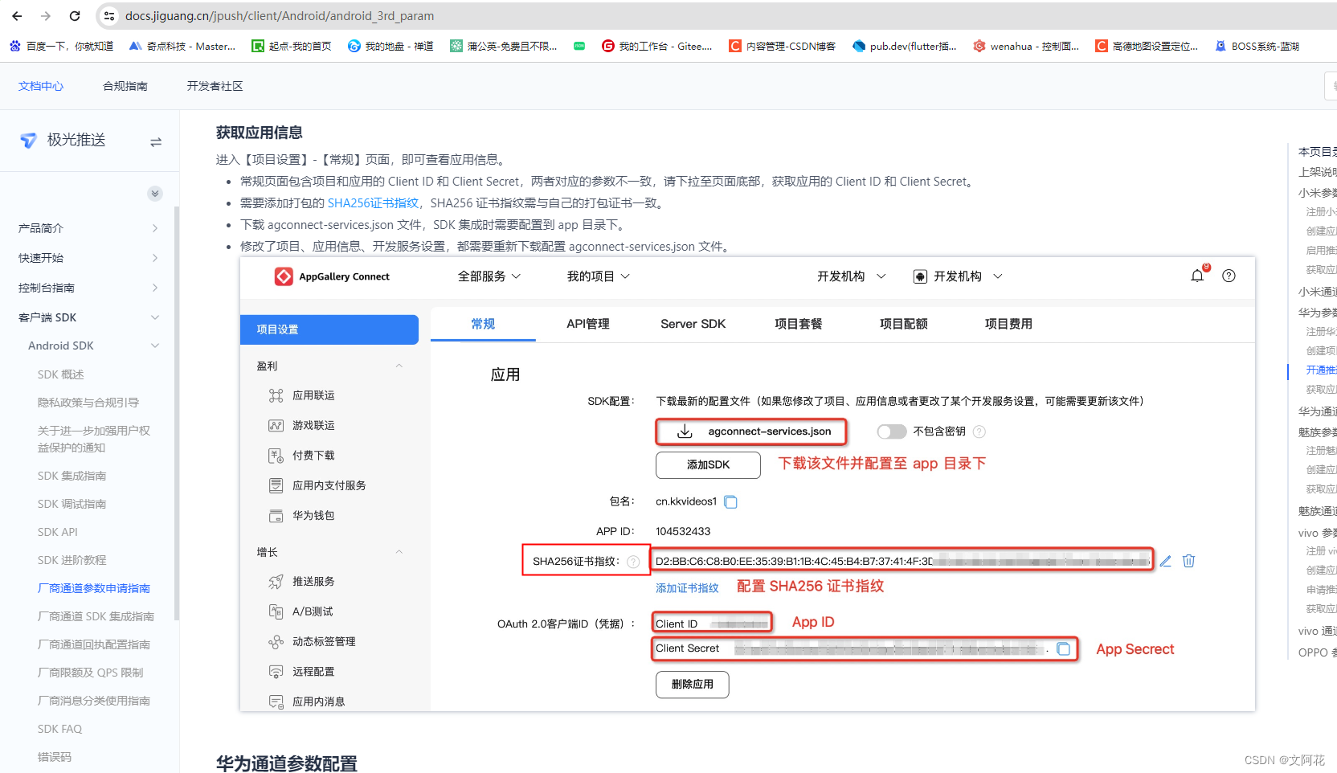Delete SHA256 fingerprint trash icon
This screenshot has height=773, width=1337.
pos(1189,561)
